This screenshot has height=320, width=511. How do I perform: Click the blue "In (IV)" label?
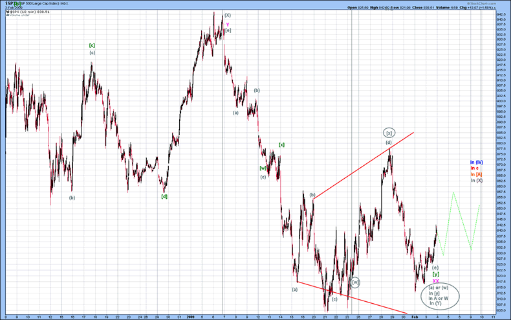(477, 163)
